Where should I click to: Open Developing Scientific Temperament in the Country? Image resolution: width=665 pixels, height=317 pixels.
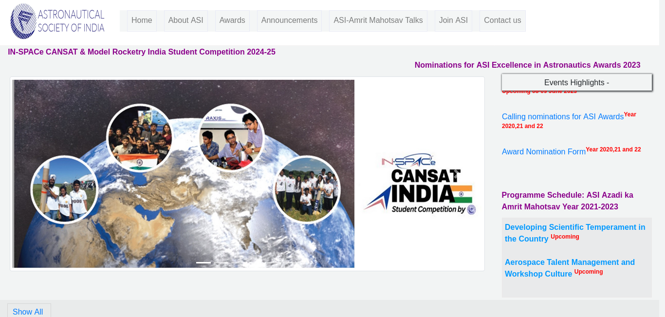[575, 233]
